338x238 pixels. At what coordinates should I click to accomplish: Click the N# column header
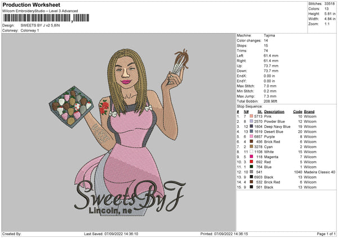tap(246, 112)
